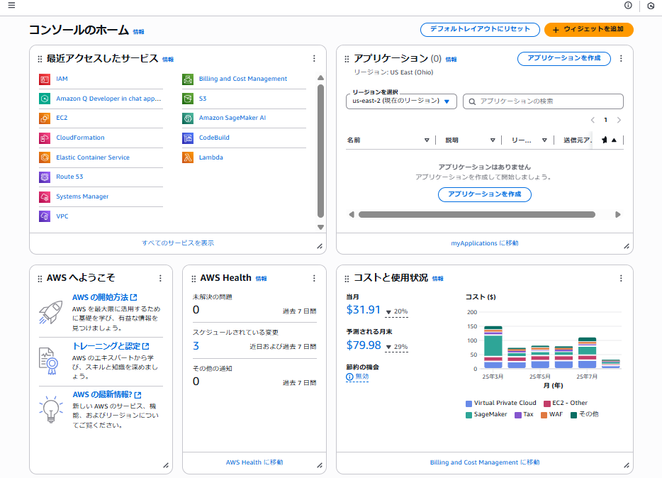The height and width of the screenshot is (478, 662).
Task: Click the EC2 - Other legend swatch
Action: [x=547, y=404]
